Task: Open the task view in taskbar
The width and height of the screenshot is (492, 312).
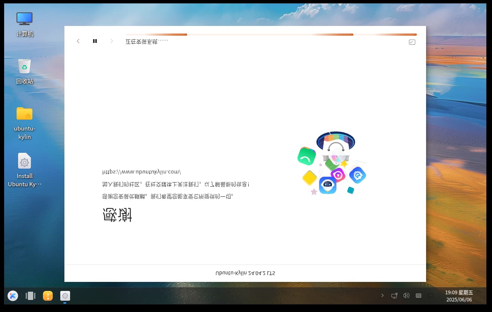Action: coord(30,296)
